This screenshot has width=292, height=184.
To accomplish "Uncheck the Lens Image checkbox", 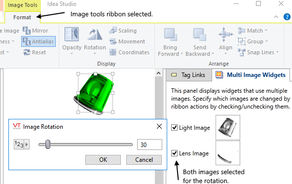I will (x=174, y=153).
